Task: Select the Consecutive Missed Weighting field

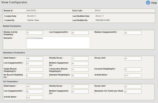Action: coord(80,70)
